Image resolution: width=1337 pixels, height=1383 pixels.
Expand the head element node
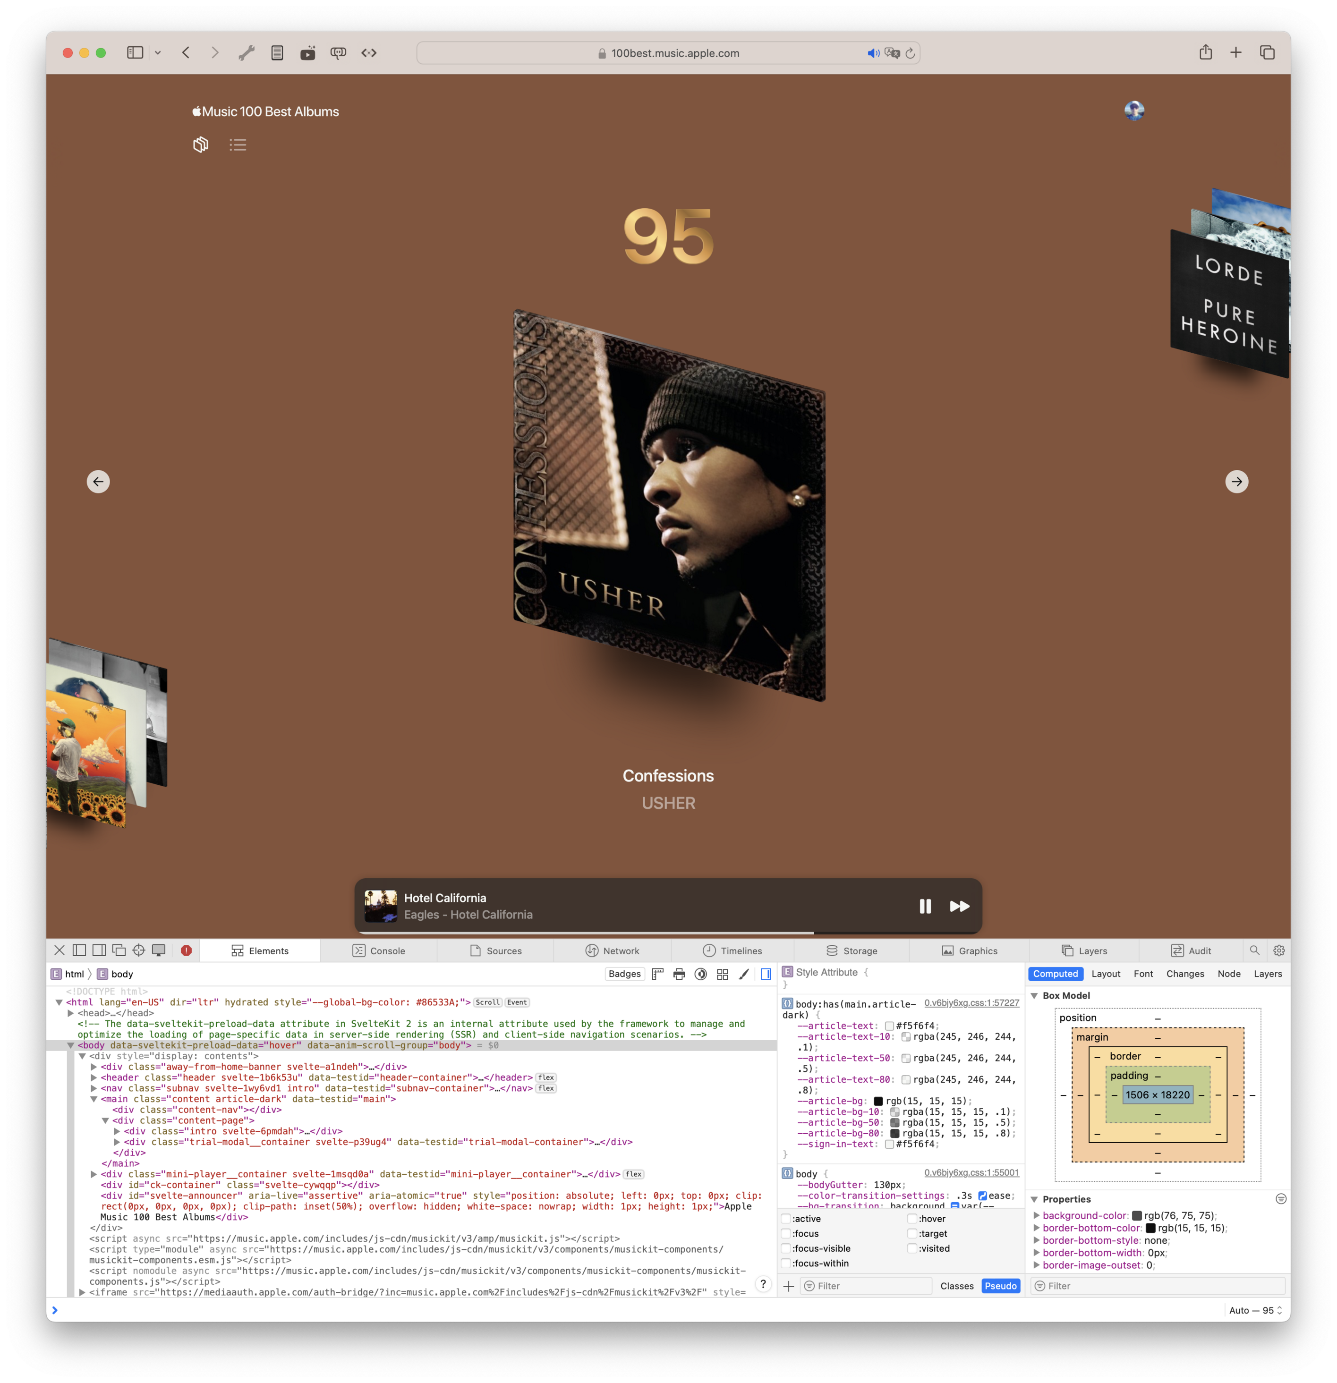[x=70, y=1012]
